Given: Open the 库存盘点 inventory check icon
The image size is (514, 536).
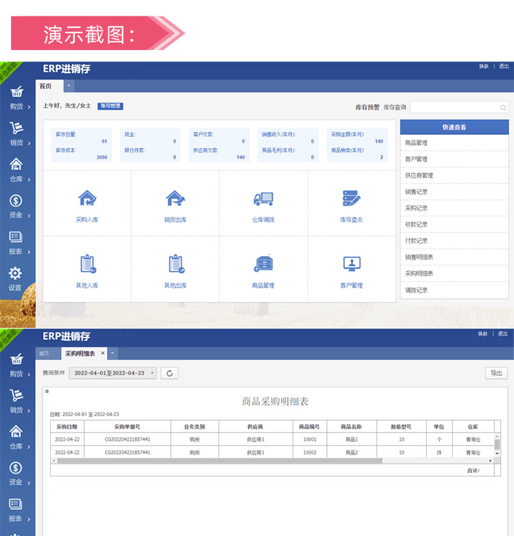Looking at the screenshot, I should pyautogui.click(x=352, y=199).
